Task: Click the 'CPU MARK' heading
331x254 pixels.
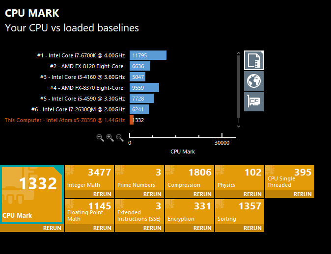Action: [x=32, y=13]
